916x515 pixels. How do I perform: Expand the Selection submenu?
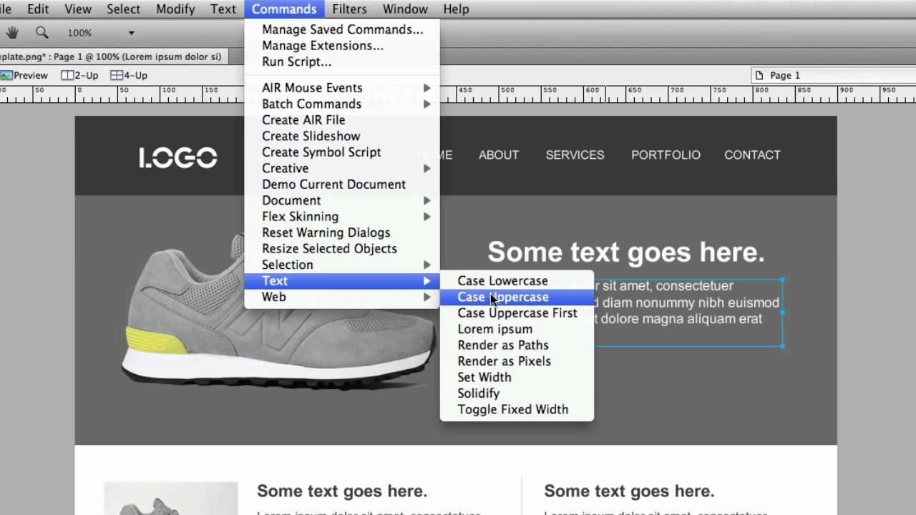pos(342,265)
